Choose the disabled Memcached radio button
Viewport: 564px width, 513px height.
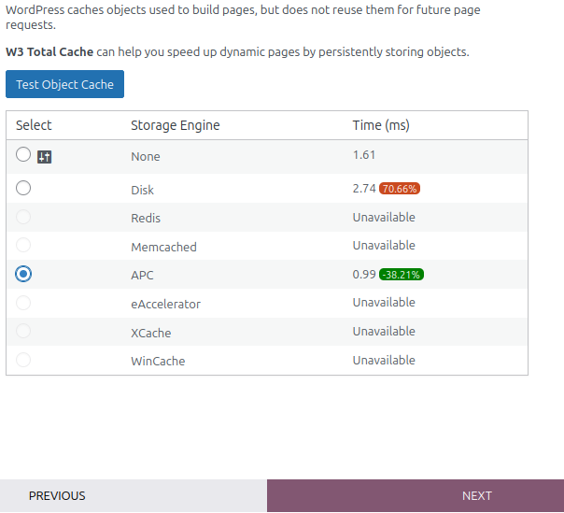coord(23,245)
